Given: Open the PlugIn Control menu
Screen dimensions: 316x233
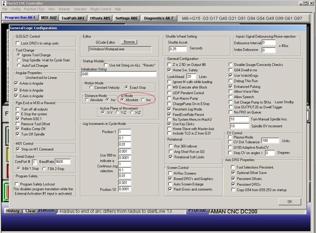Looking at the screenshot, I should point(101,9).
